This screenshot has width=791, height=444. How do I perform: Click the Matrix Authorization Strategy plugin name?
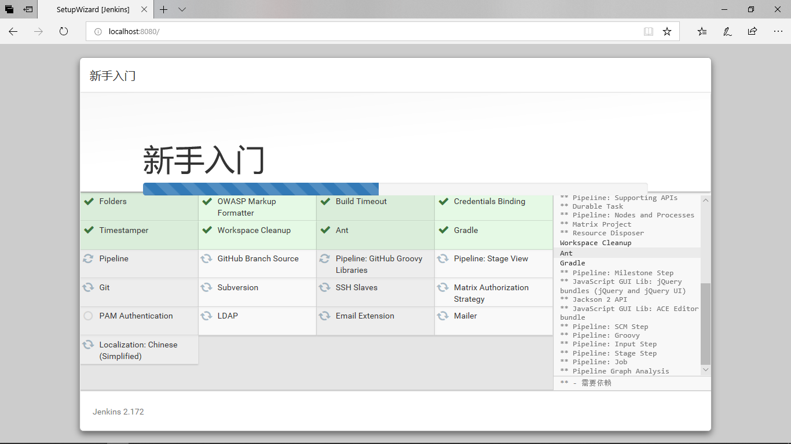click(491, 293)
